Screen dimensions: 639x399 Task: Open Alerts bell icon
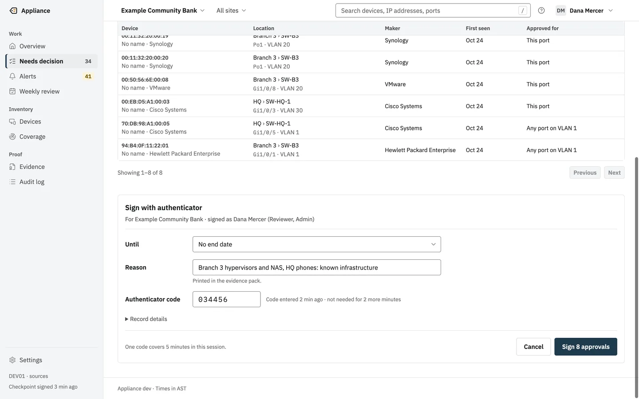pyautogui.click(x=12, y=76)
